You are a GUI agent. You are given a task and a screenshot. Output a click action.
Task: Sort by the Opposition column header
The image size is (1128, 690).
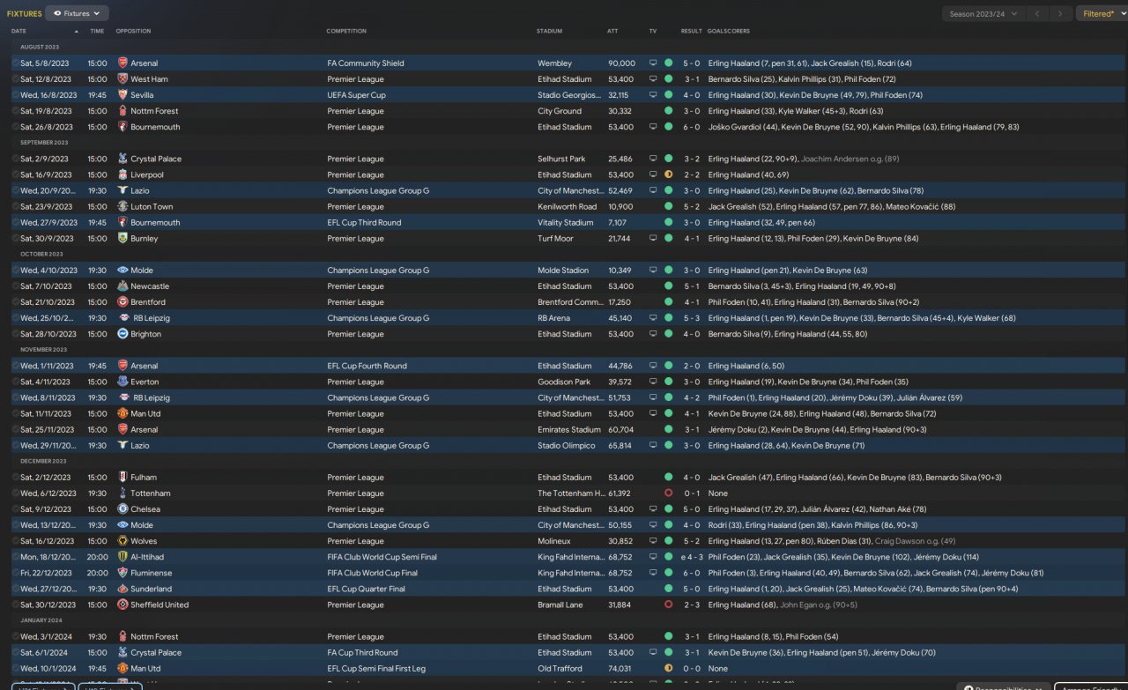click(133, 31)
